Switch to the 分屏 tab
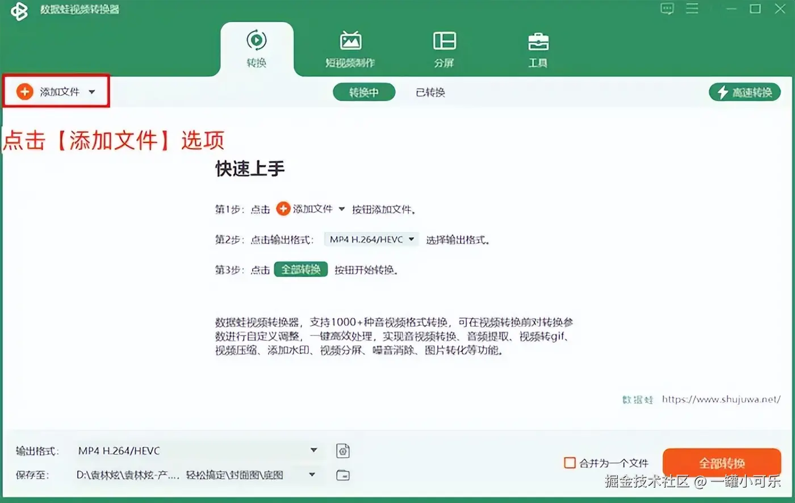The width and height of the screenshot is (795, 503). [x=444, y=49]
